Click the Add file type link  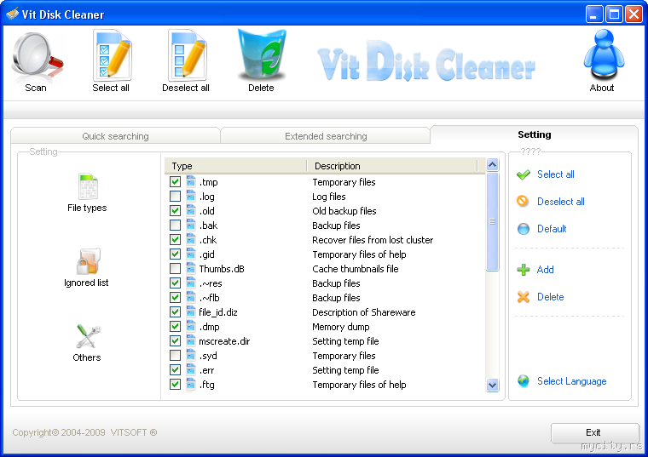point(545,270)
